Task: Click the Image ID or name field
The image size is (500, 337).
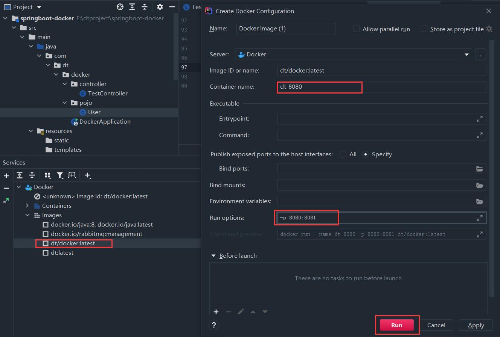Action: point(382,70)
